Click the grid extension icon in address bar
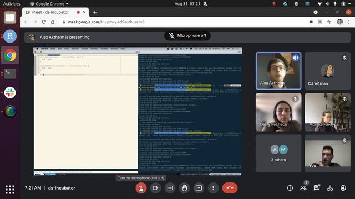 pos(320,22)
